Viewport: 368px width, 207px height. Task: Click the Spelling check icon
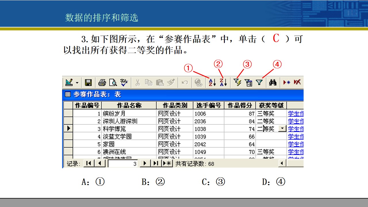click(124, 83)
